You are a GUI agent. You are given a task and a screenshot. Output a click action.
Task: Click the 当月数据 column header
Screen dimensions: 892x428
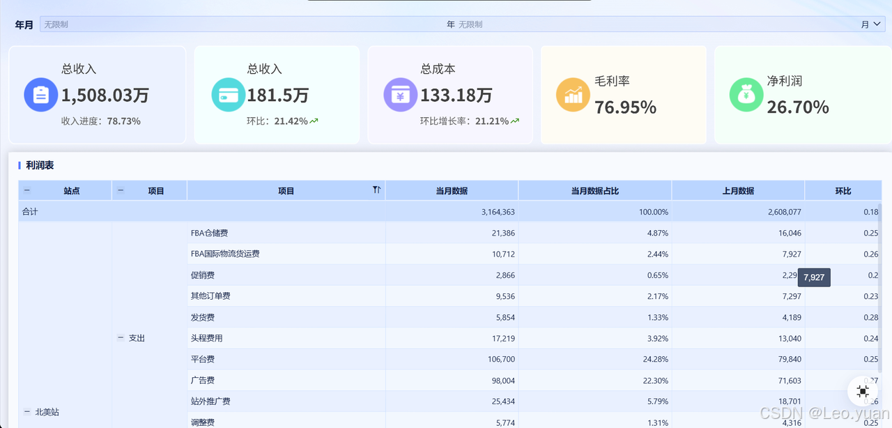pos(452,190)
